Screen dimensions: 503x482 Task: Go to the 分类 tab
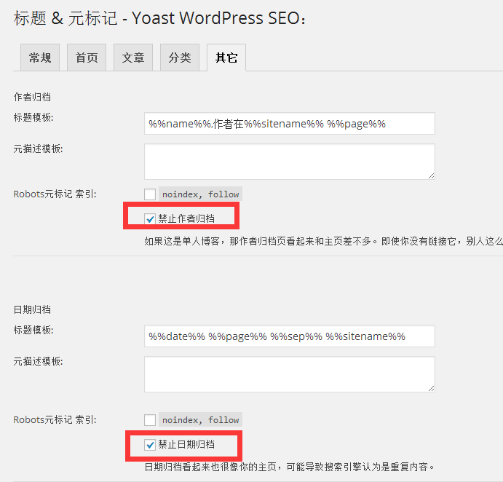click(x=180, y=58)
